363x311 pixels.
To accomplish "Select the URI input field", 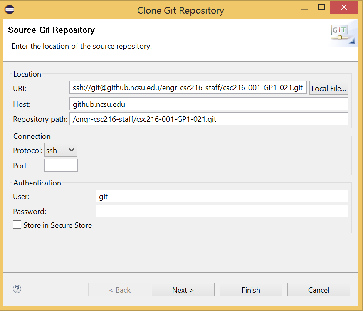I will [187, 87].
